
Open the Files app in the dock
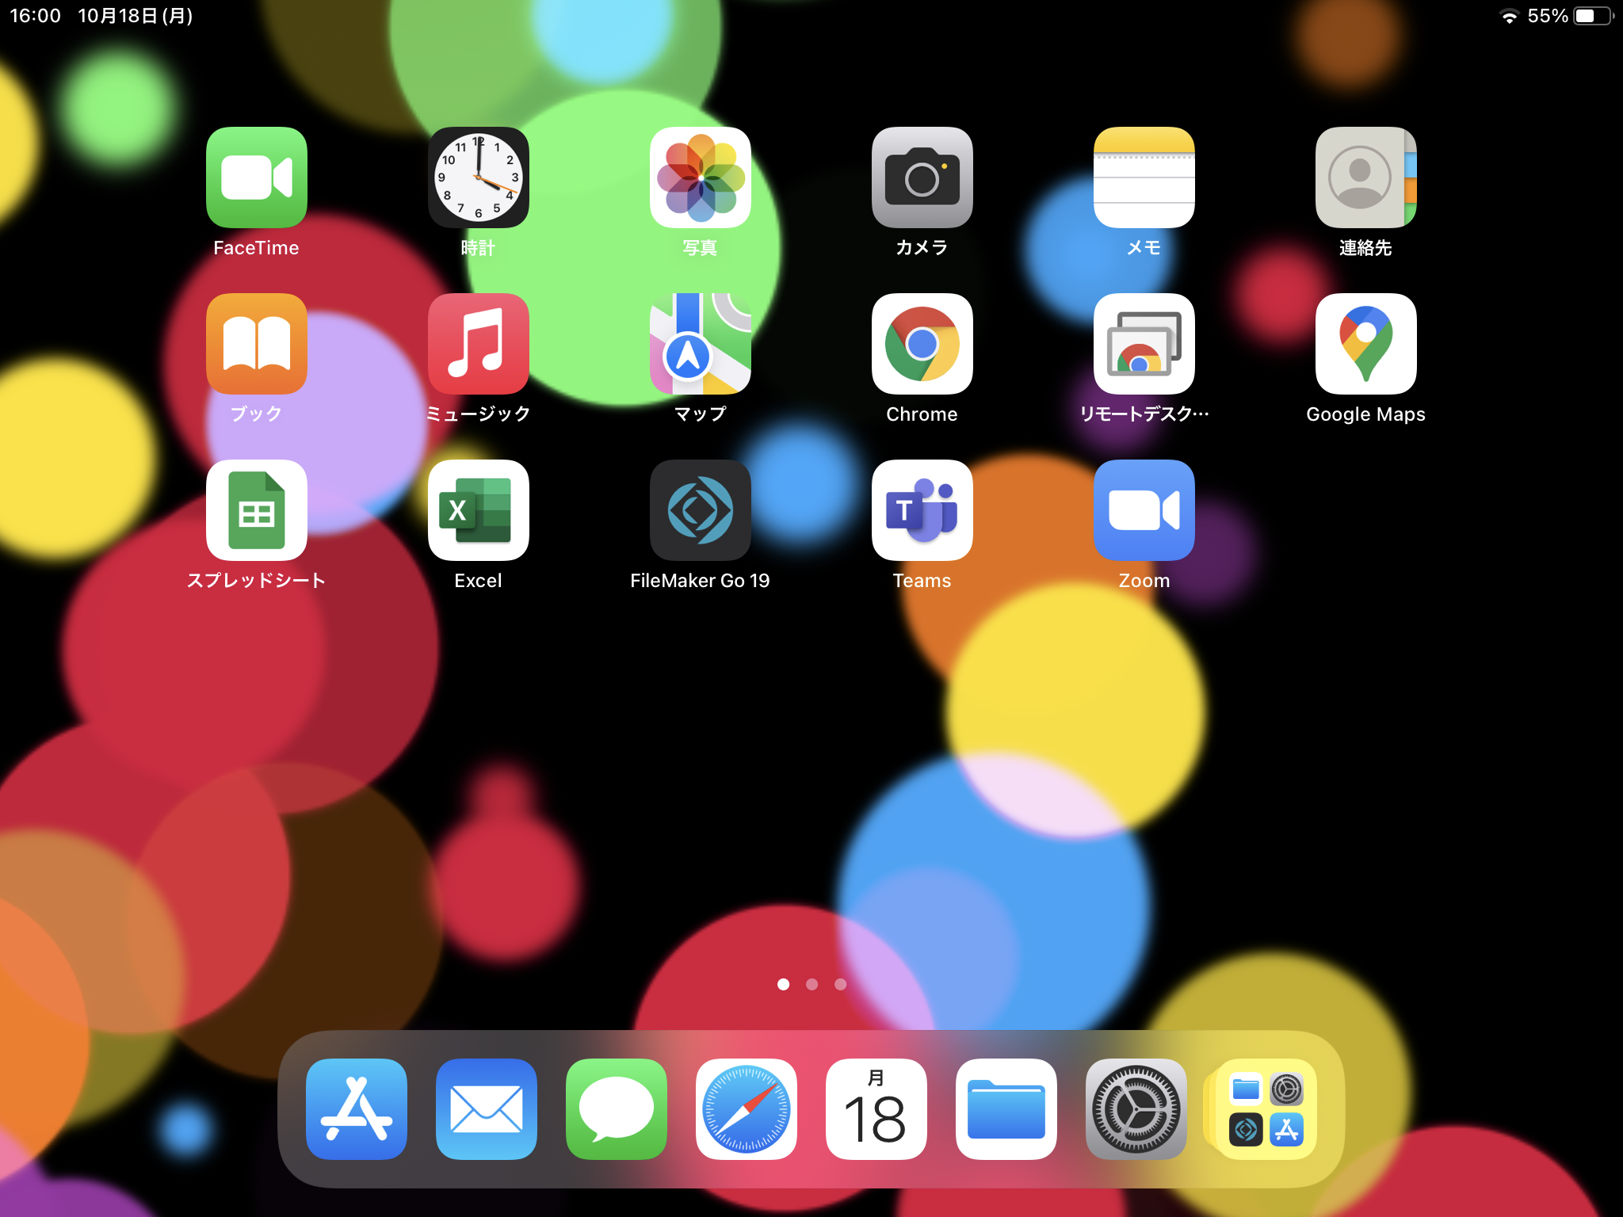[1006, 1109]
